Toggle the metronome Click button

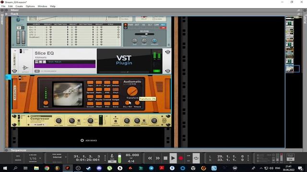[x=112, y=156]
